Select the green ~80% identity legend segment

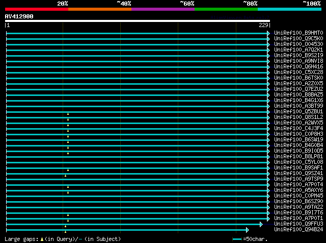pos(226,9)
